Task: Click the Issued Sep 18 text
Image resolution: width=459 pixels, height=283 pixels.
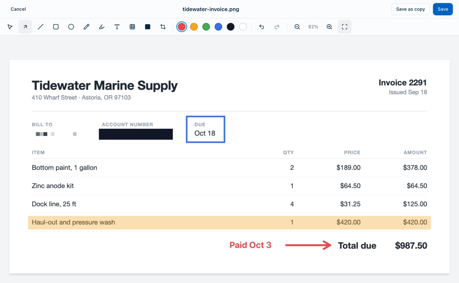Action: 408,92
